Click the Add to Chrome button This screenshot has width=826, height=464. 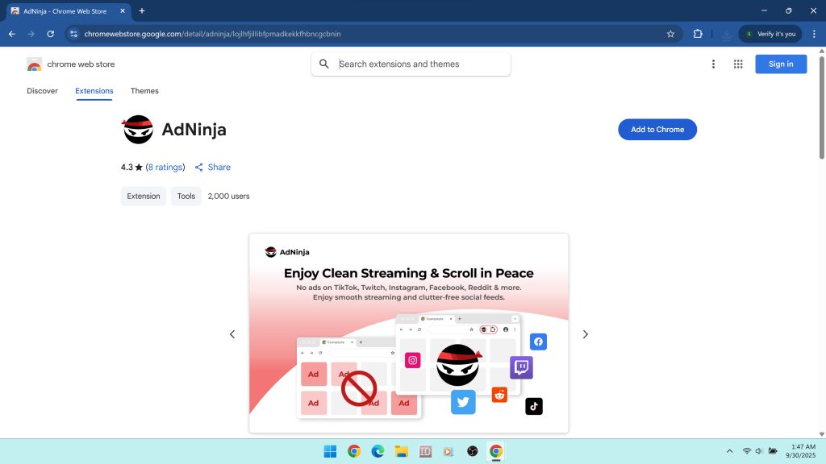(x=657, y=130)
